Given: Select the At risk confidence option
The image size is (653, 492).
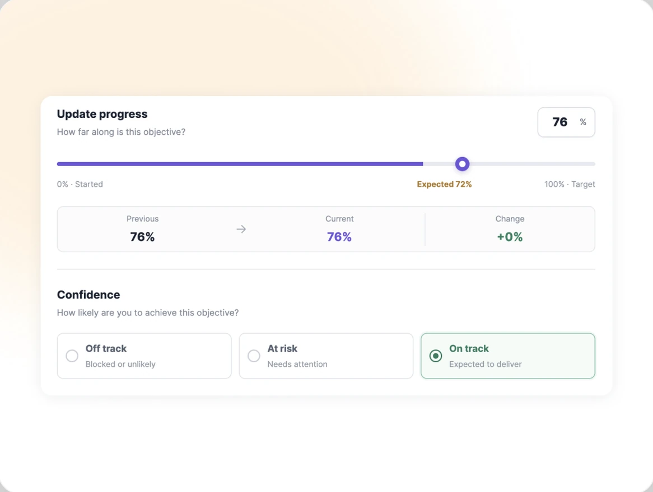Looking at the screenshot, I should (x=326, y=356).
